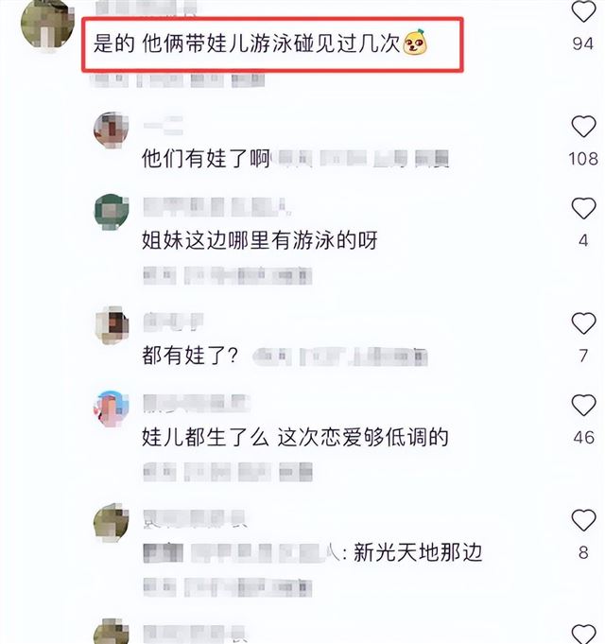Open the smiling emoji in top comment

tap(415, 42)
